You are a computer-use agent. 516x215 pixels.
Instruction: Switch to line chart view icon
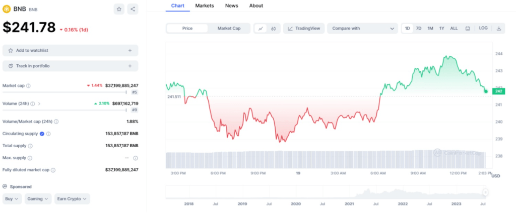coord(261,29)
